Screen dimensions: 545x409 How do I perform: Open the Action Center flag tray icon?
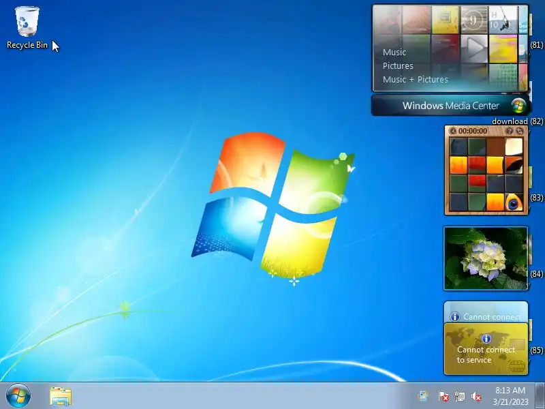[443, 396]
